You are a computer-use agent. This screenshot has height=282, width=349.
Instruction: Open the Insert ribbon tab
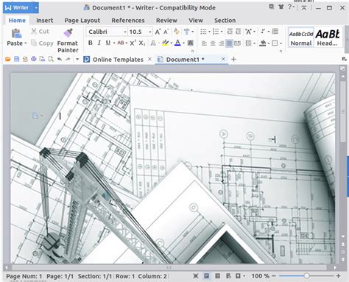pyautogui.click(x=44, y=21)
